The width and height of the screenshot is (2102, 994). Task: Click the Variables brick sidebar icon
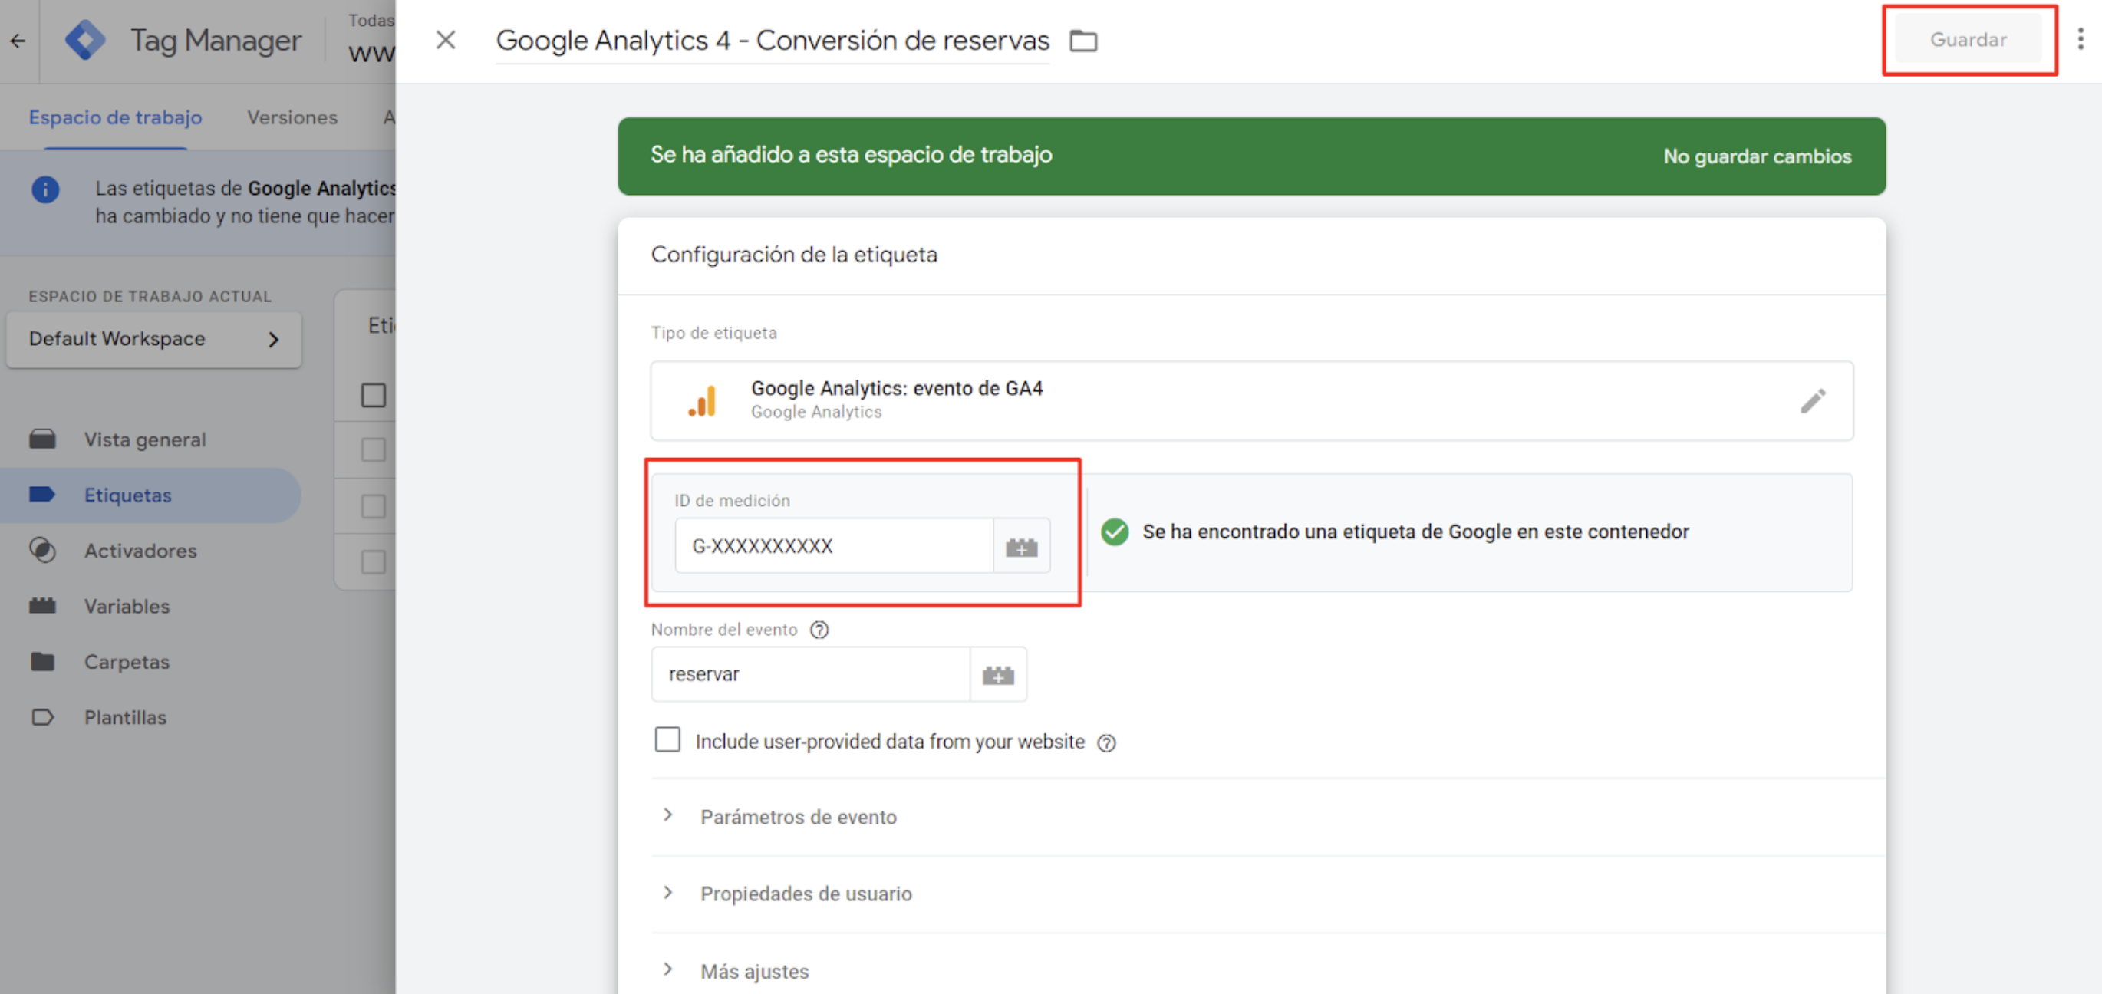click(x=42, y=606)
